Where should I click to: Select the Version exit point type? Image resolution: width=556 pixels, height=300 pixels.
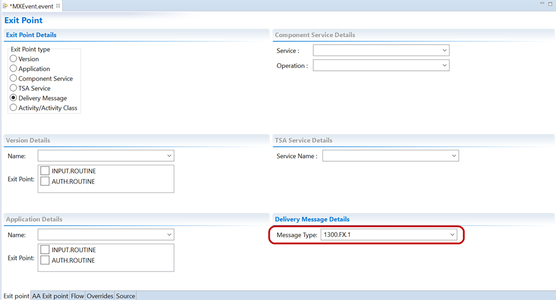pyautogui.click(x=14, y=59)
